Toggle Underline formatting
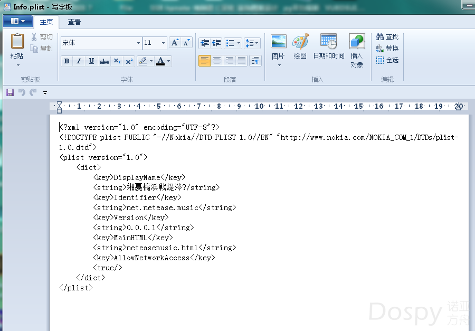This screenshot has width=475, height=331. point(91,61)
